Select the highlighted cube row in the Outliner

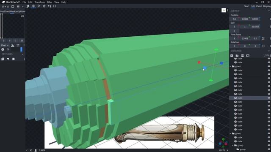coord(250,98)
